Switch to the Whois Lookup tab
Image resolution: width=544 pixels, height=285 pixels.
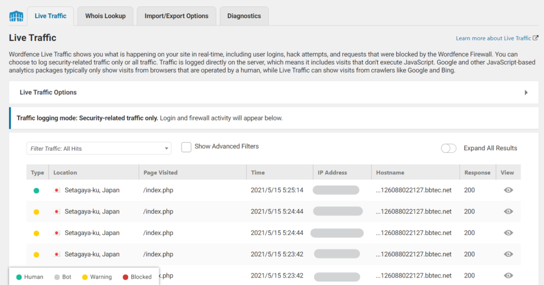coord(106,16)
